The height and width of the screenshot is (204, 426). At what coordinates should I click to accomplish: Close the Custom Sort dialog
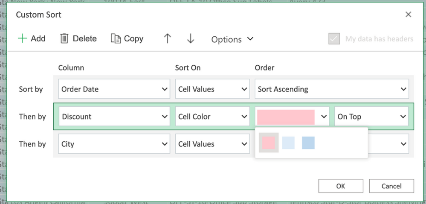(x=408, y=15)
